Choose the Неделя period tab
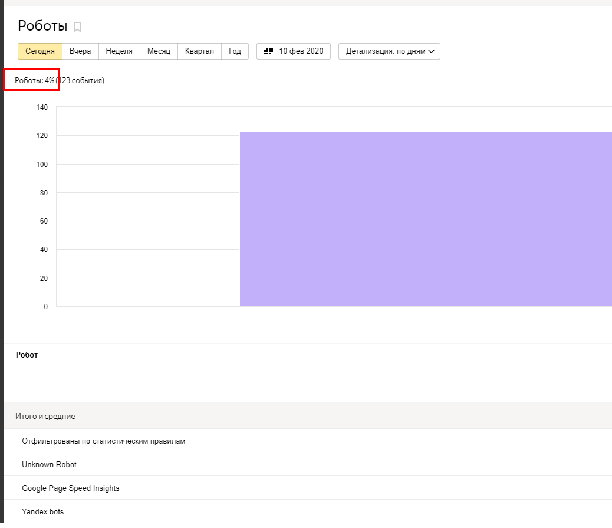The image size is (612, 528). 119,51
